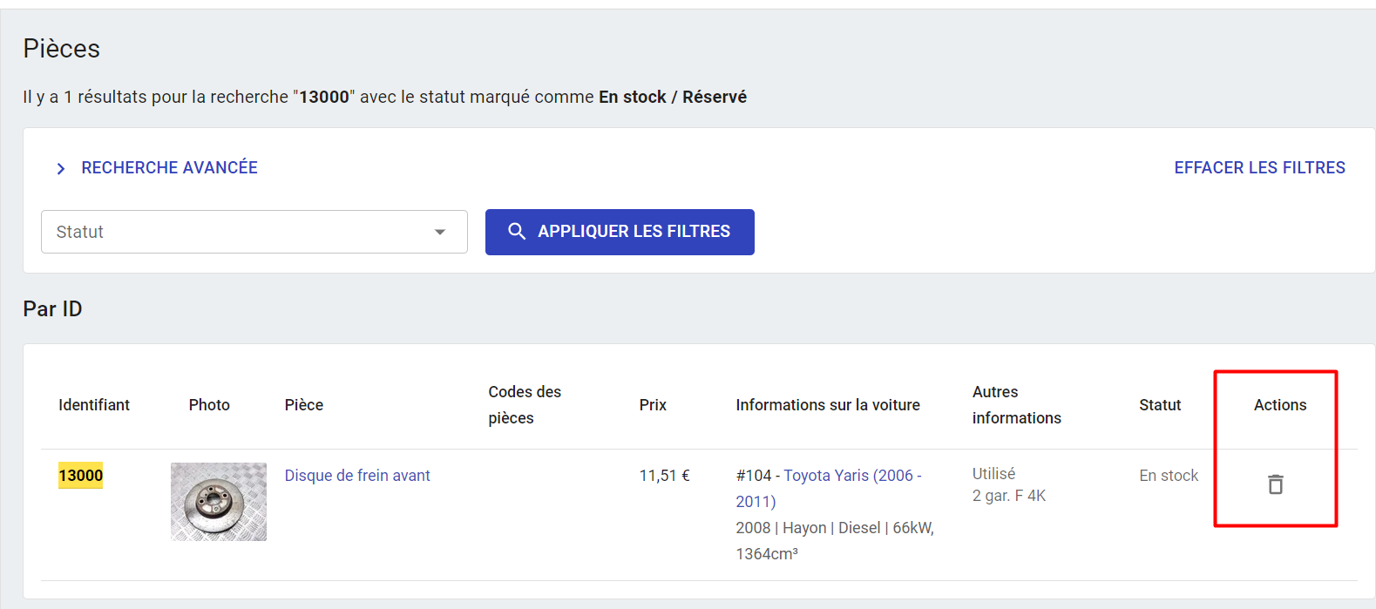Click the En stock status cell
The width and height of the screenshot is (1376, 609).
(x=1169, y=476)
